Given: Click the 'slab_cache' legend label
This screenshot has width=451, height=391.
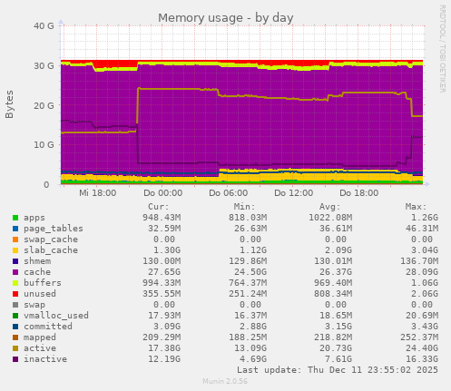Looking at the screenshot, I should coord(51,250).
